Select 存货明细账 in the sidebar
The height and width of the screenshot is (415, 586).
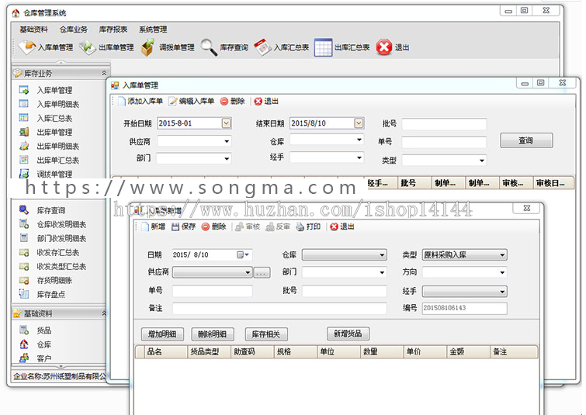[54, 280]
